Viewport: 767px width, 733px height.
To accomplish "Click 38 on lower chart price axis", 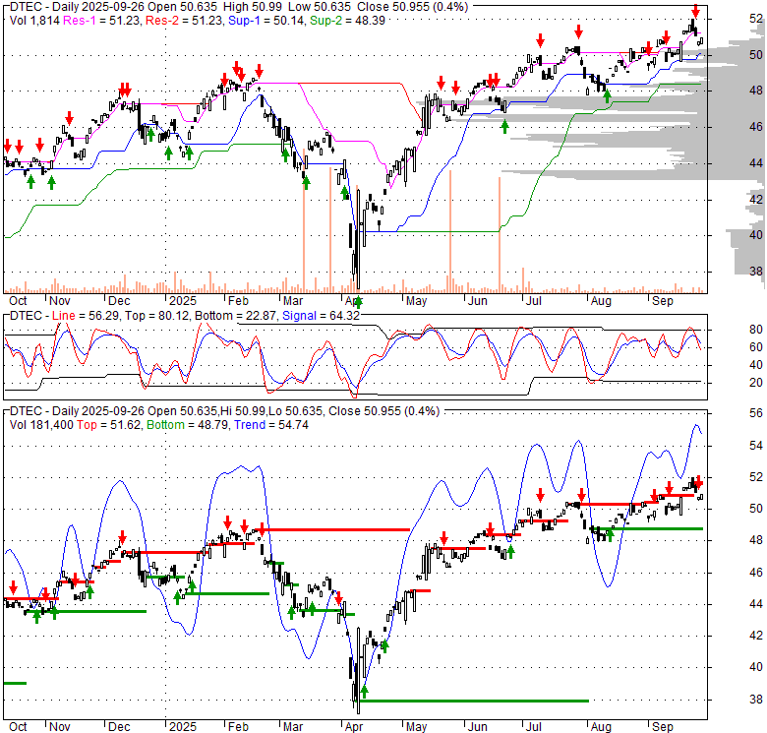I will click(756, 700).
